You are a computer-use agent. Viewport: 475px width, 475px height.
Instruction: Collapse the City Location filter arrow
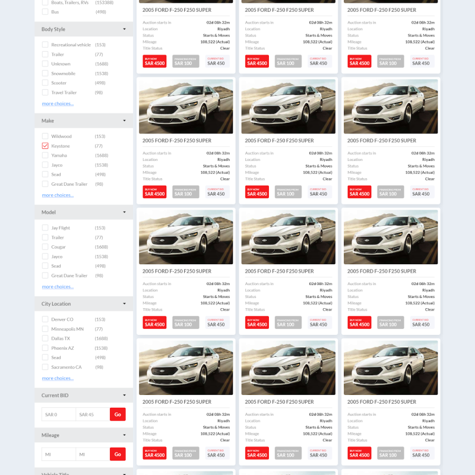tap(124, 303)
